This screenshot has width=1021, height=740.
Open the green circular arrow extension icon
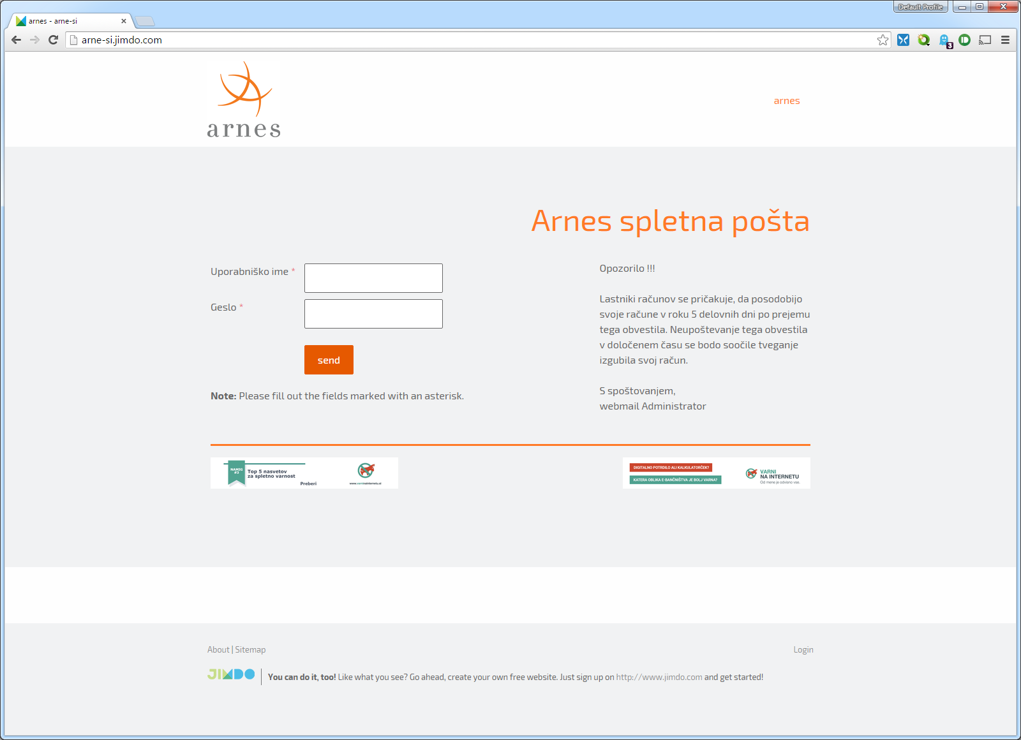click(x=923, y=40)
